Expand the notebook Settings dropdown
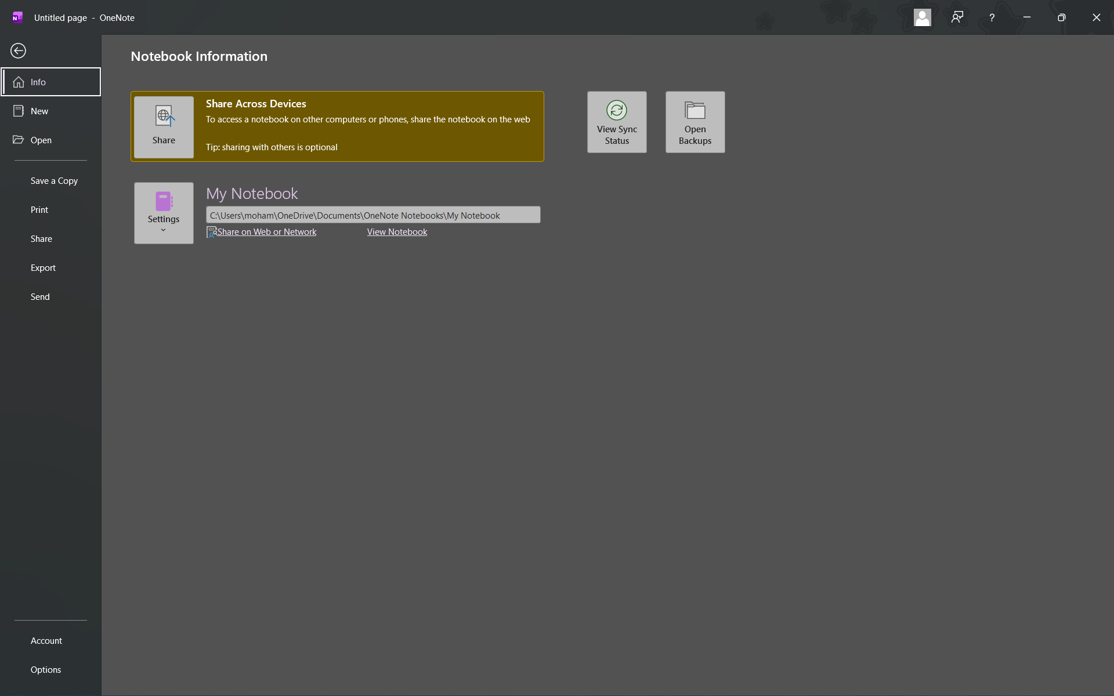This screenshot has height=696, width=1114. [x=164, y=213]
